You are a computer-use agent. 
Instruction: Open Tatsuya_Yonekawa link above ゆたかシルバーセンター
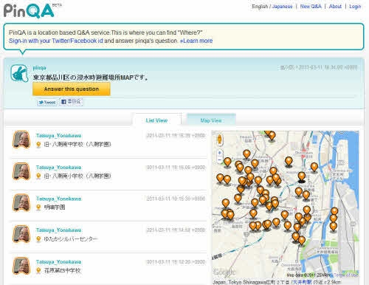[58, 230]
